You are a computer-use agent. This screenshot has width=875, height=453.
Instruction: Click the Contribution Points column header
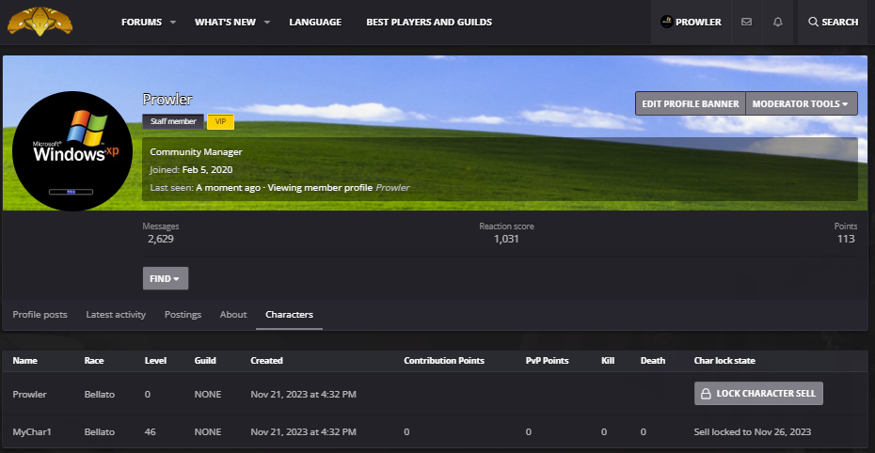click(x=444, y=361)
